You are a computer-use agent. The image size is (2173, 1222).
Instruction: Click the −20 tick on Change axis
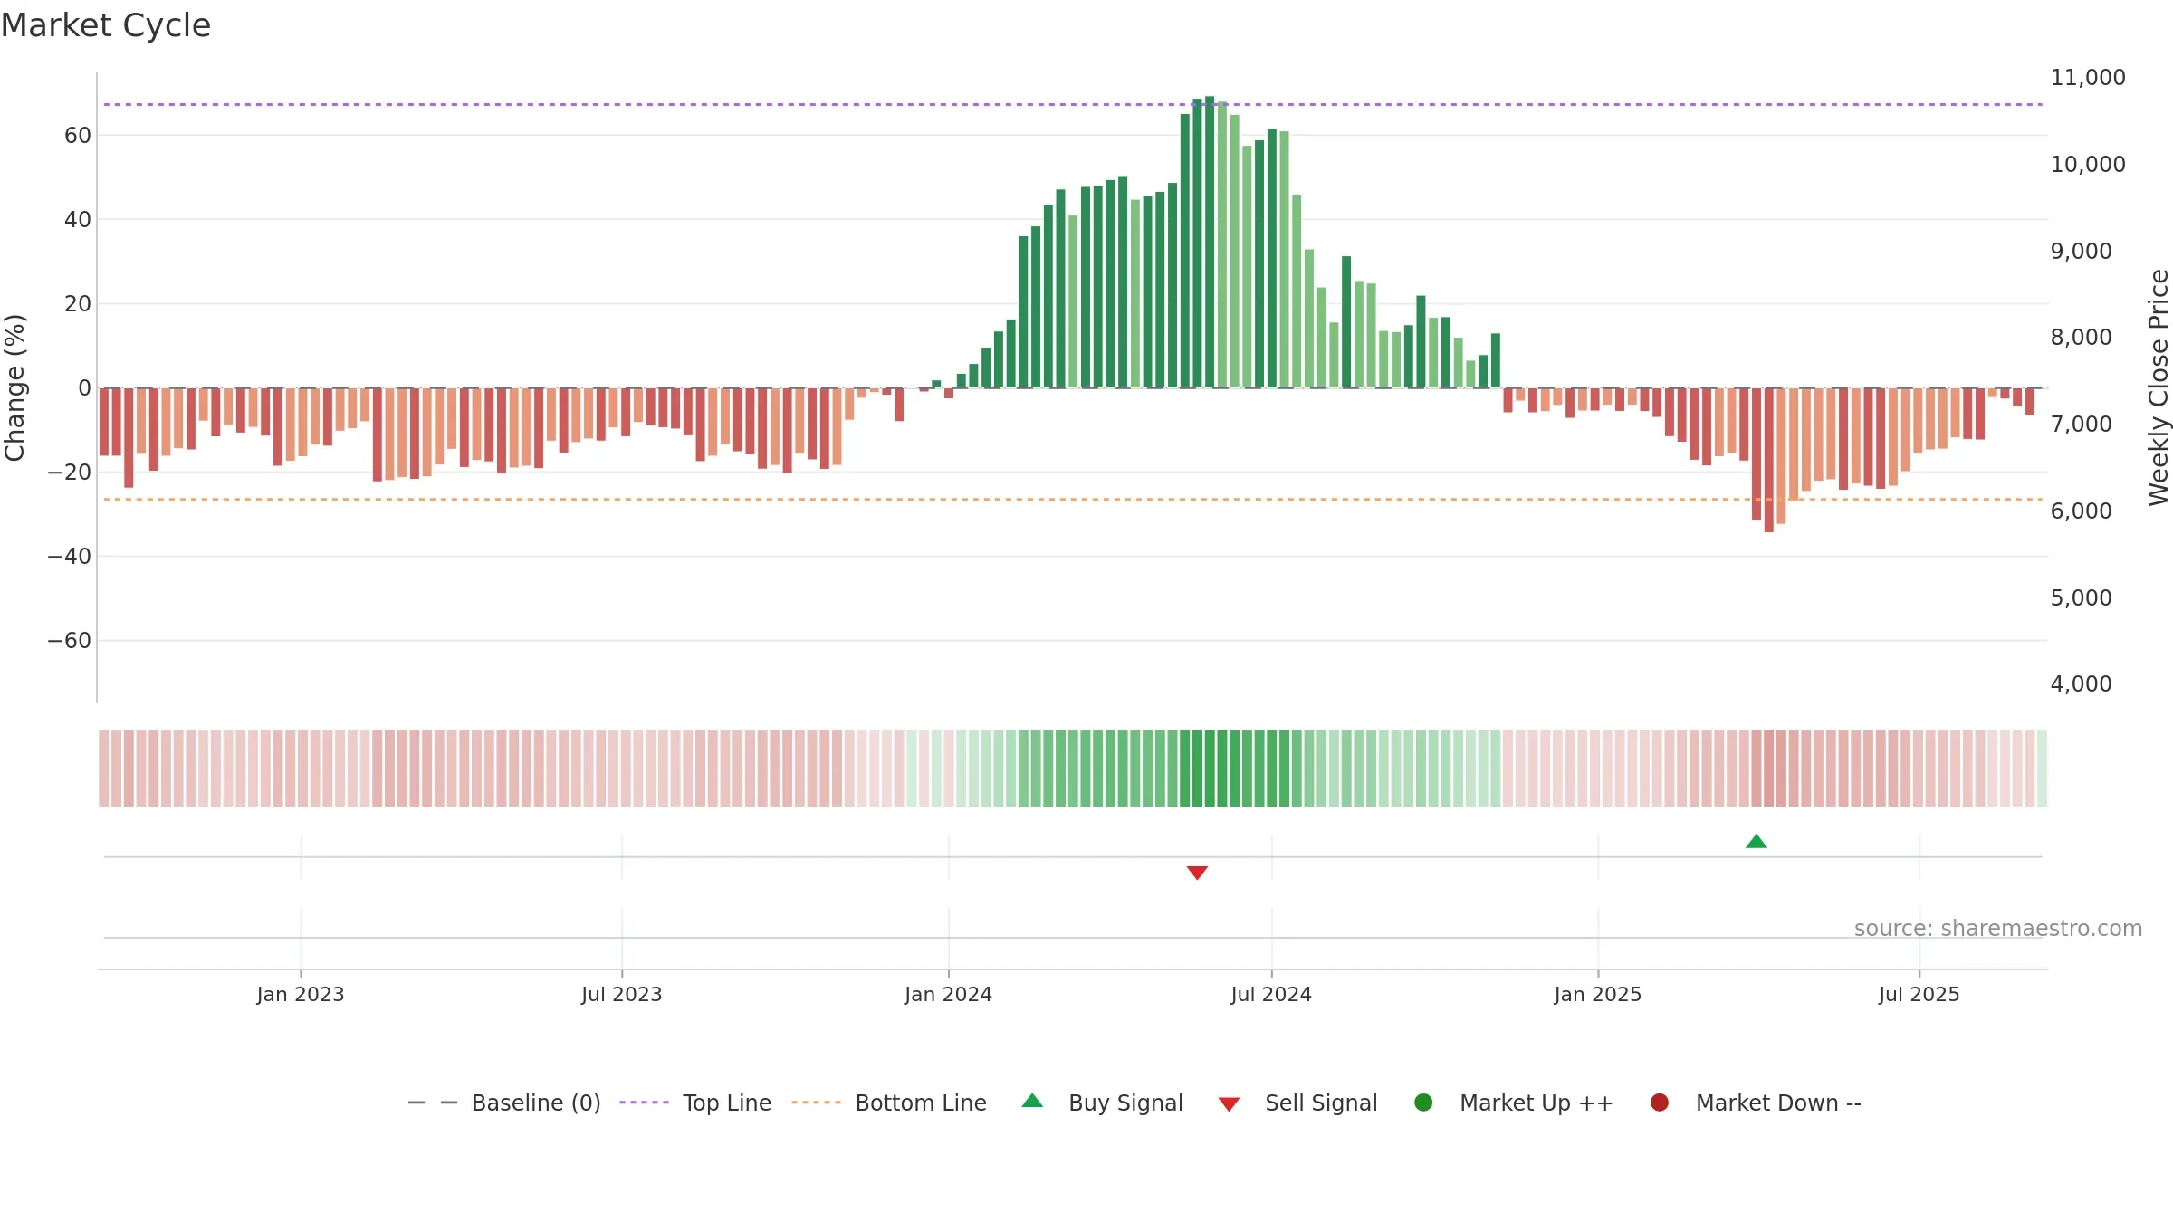pyautogui.click(x=70, y=473)
